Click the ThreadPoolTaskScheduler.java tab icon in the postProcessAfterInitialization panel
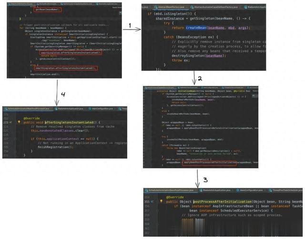This screenshot has width=305, height=239. point(270,190)
